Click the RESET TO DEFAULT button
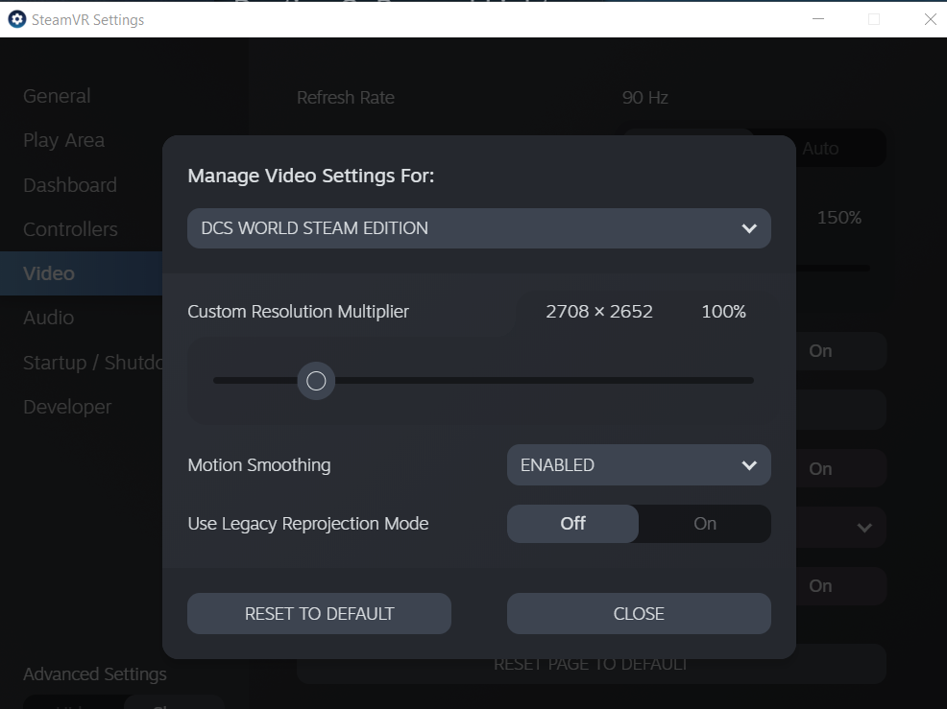Screen dimensions: 947x709 point(319,614)
